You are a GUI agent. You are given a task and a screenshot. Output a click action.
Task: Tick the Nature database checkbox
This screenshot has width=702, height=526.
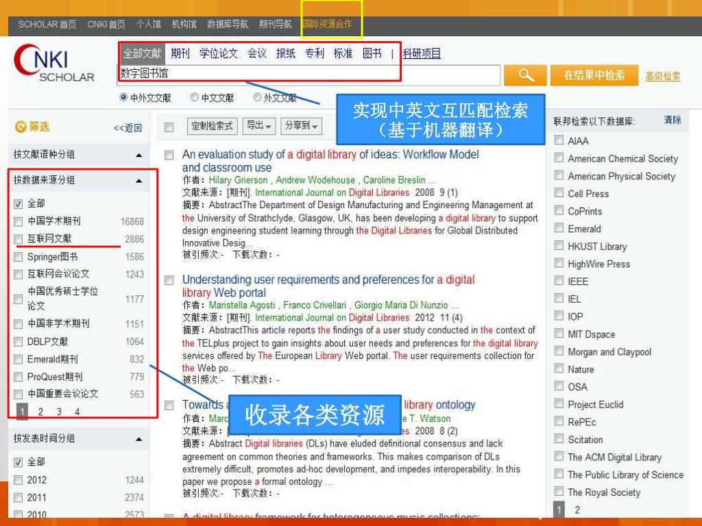559,368
